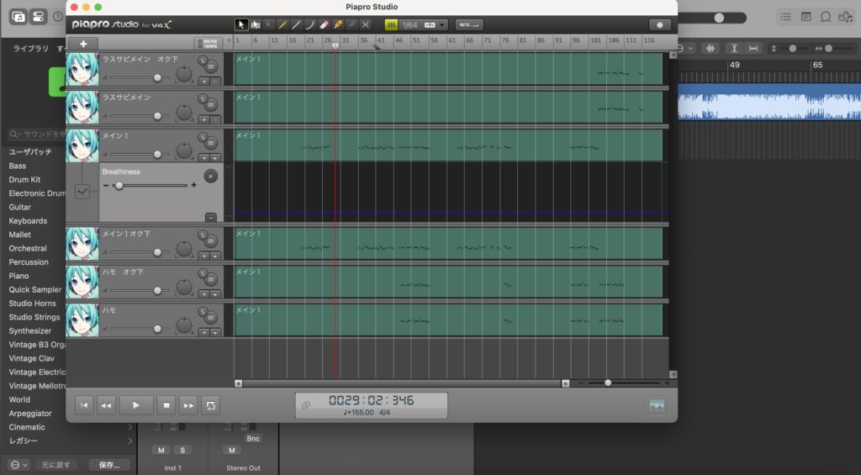The height and width of the screenshot is (475, 861).
Task: Start playback with Play button
Action: pos(135,405)
